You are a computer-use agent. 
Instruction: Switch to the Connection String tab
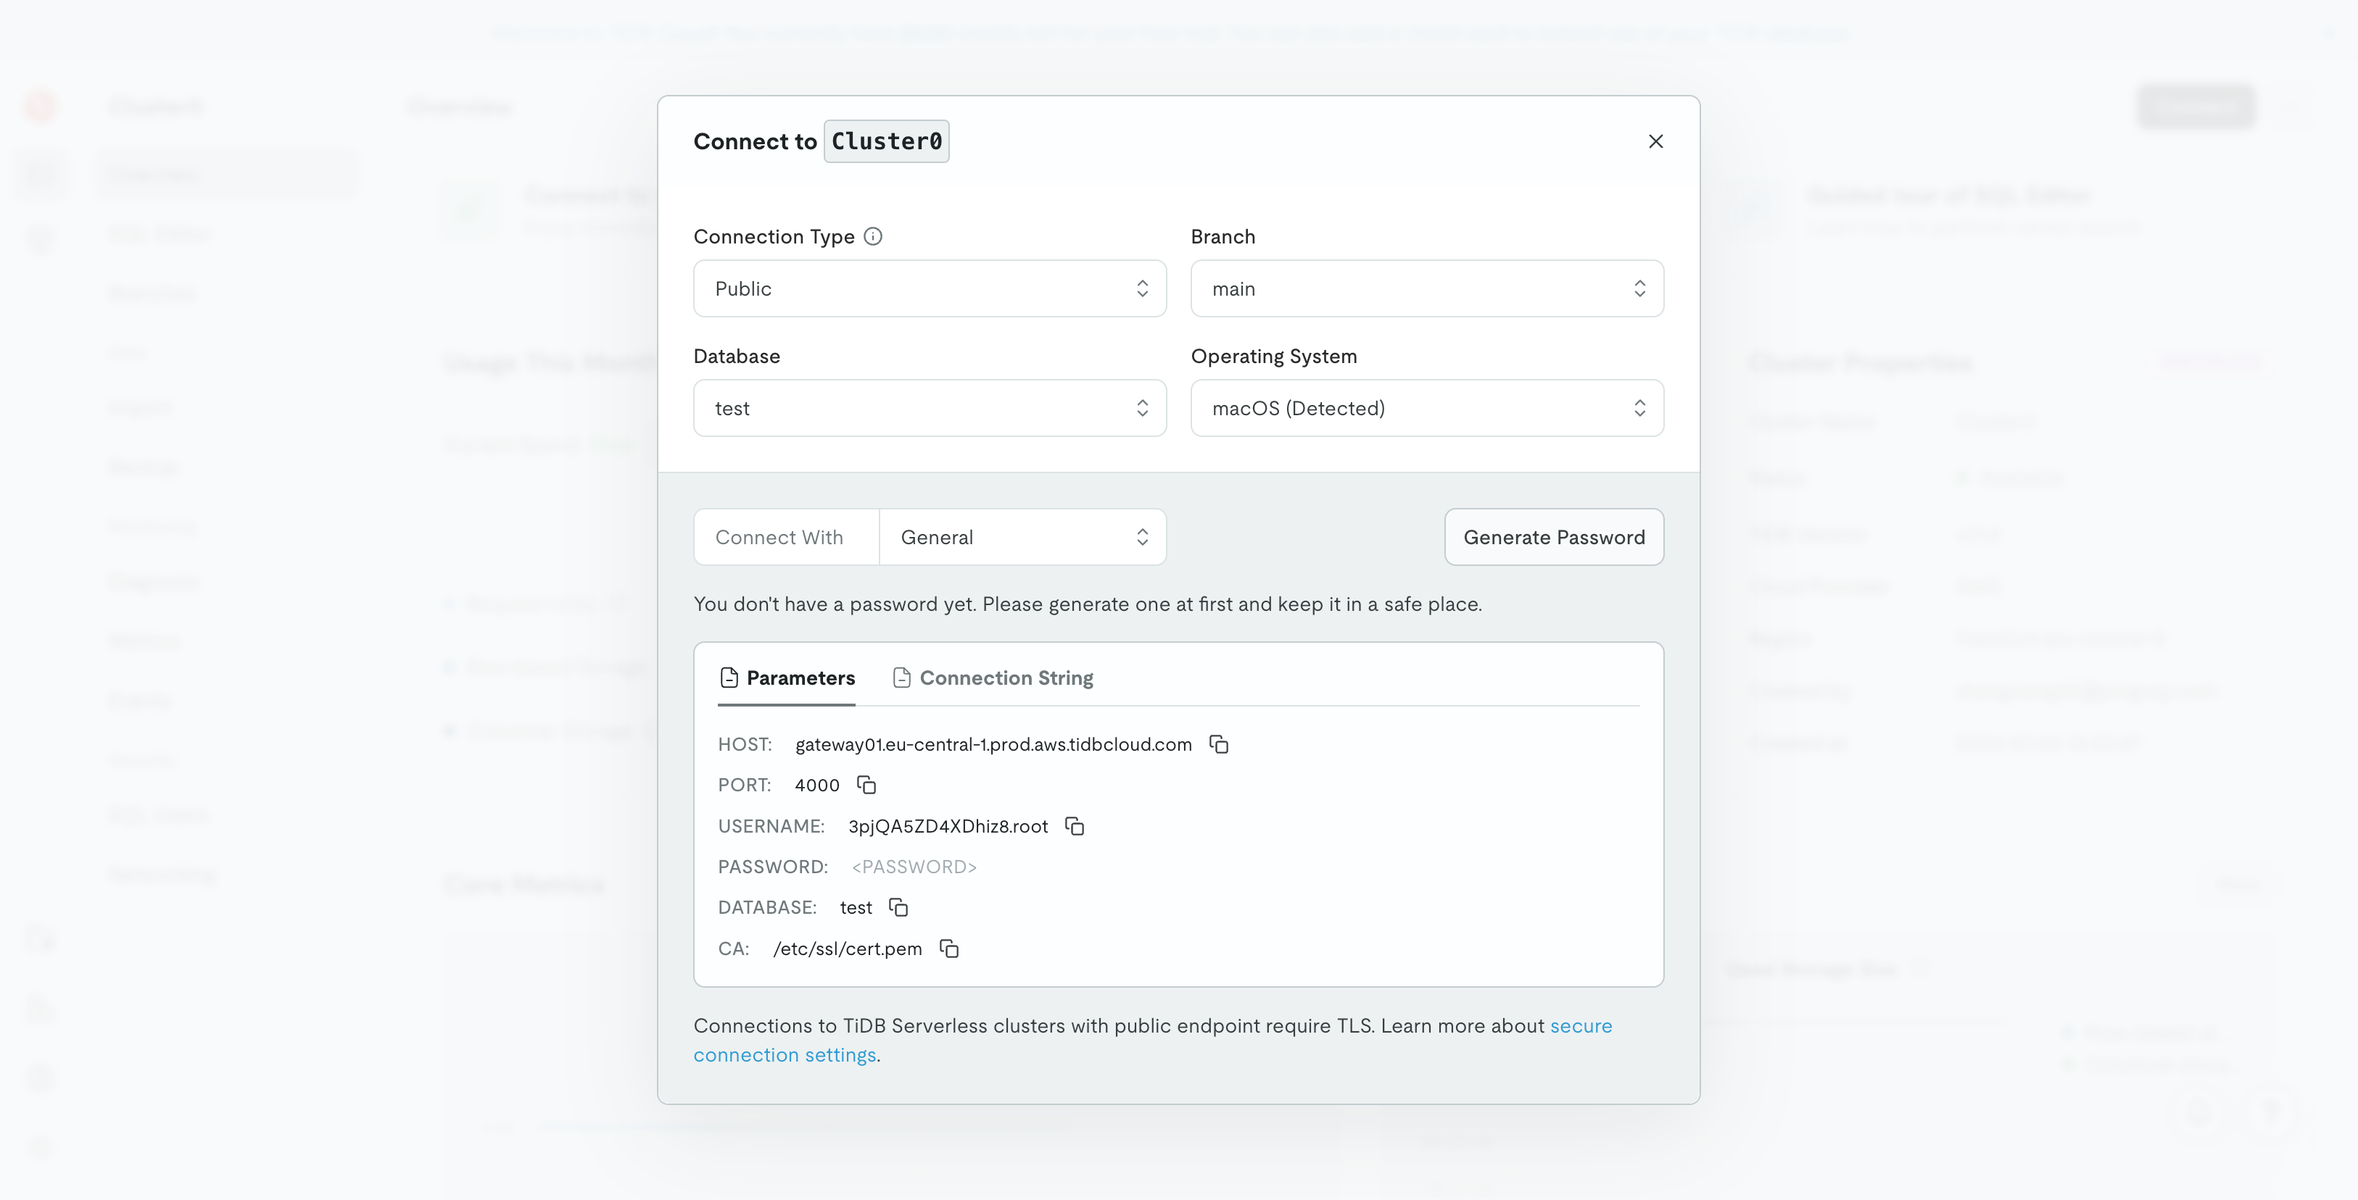point(1005,678)
